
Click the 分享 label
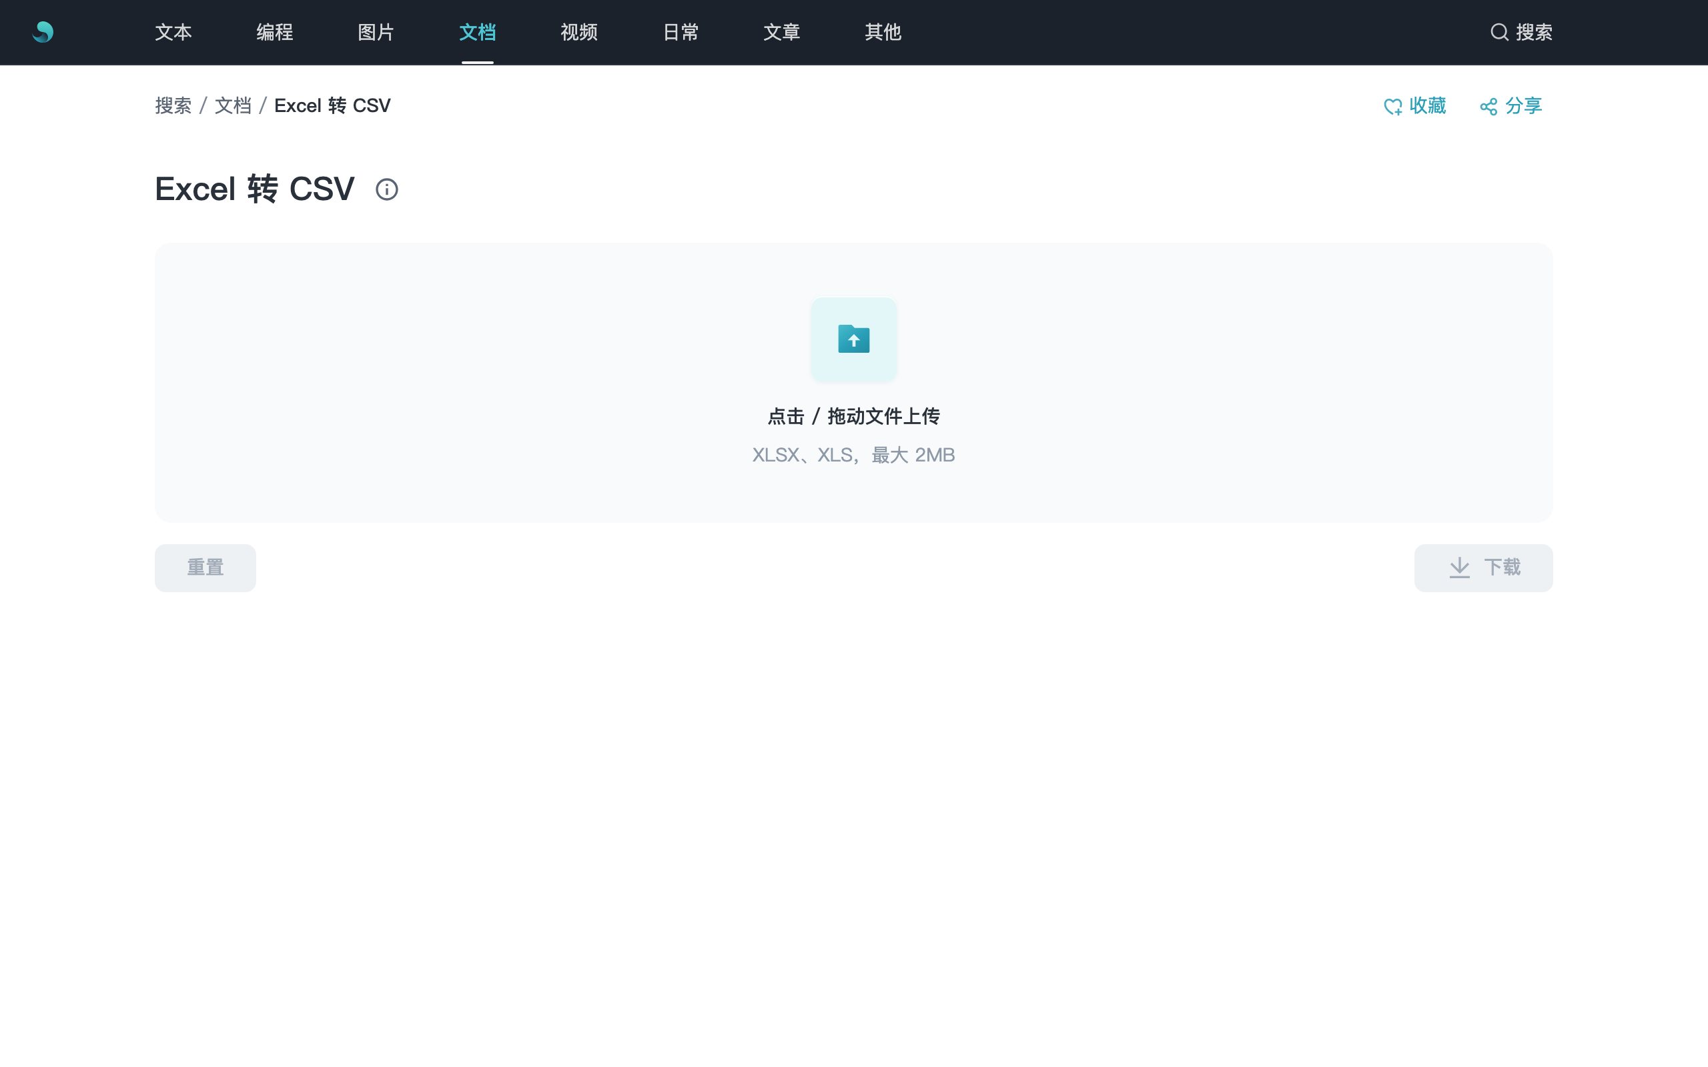[x=1523, y=106]
